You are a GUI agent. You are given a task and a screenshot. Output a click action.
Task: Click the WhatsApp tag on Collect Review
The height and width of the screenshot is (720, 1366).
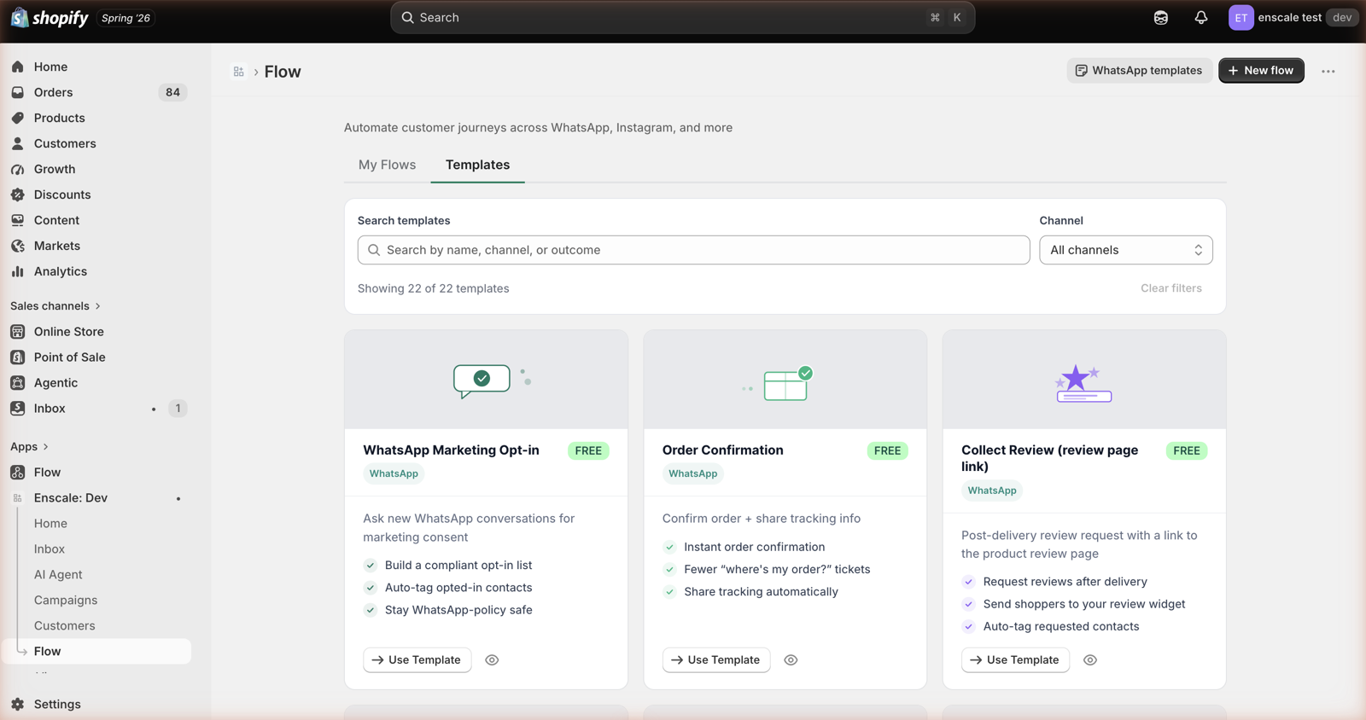(x=992, y=491)
